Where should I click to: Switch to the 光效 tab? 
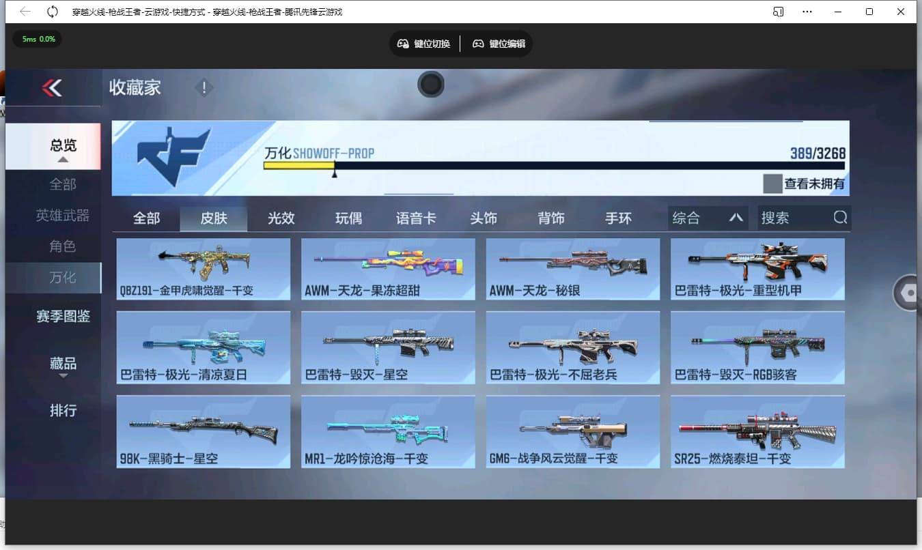[x=281, y=218]
